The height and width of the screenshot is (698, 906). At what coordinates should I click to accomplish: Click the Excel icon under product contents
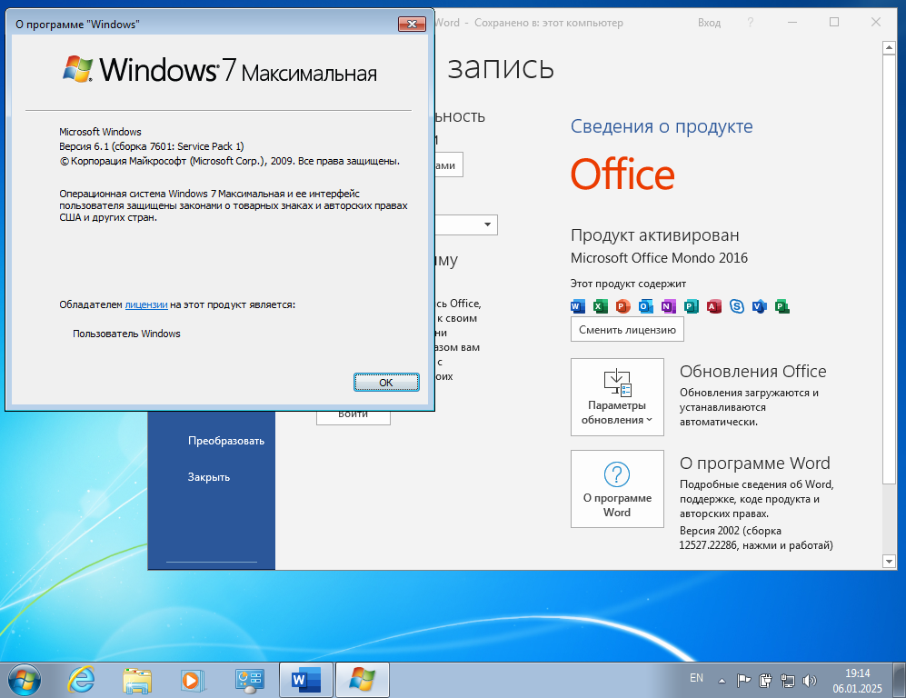pyautogui.click(x=601, y=306)
